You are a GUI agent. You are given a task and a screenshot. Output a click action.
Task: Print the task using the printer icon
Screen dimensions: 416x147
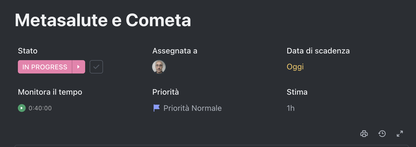coord(364,134)
